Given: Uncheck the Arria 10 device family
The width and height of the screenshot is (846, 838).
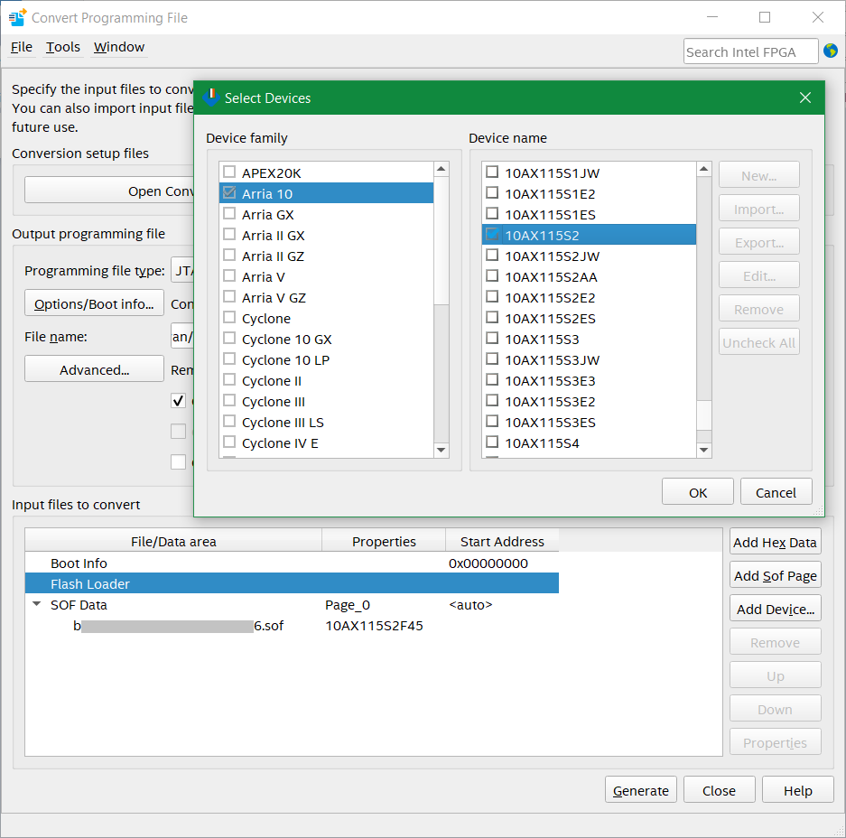Looking at the screenshot, I should pyautogui.click(x=229, y=193).
